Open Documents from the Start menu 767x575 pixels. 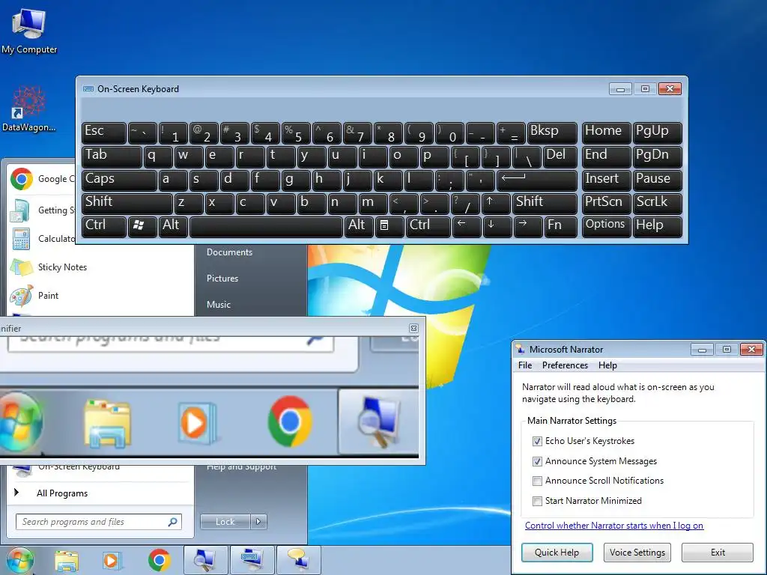[x=229, y=252]
